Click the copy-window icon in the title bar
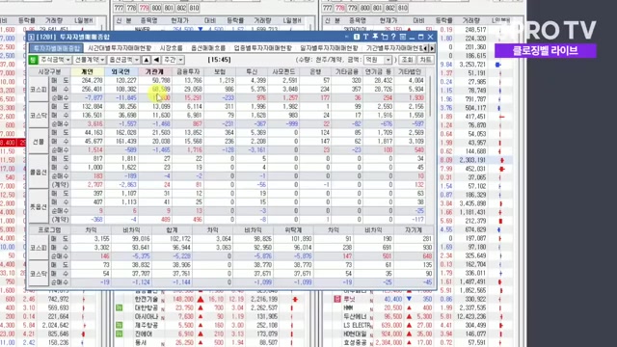The height and width of the screenshot is (347, 617). [385, 37]
